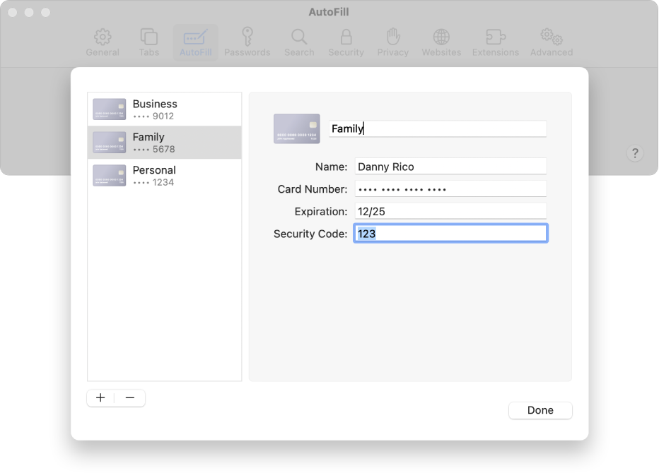The height and width of the screenshot is (473, 659).
Task: Open the Passwords preferences pane
Action: click(247, 42)
